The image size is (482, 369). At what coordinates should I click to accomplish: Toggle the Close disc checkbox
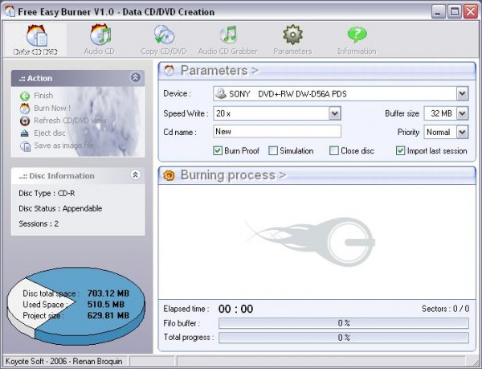[333, 150]
